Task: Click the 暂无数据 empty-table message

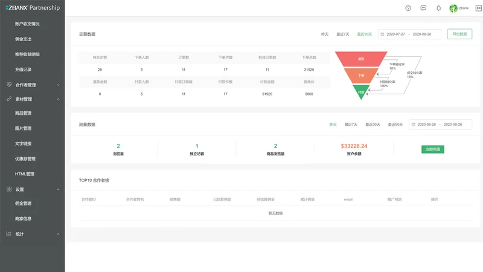Action: pyautogui.click(x=275, y=213)
